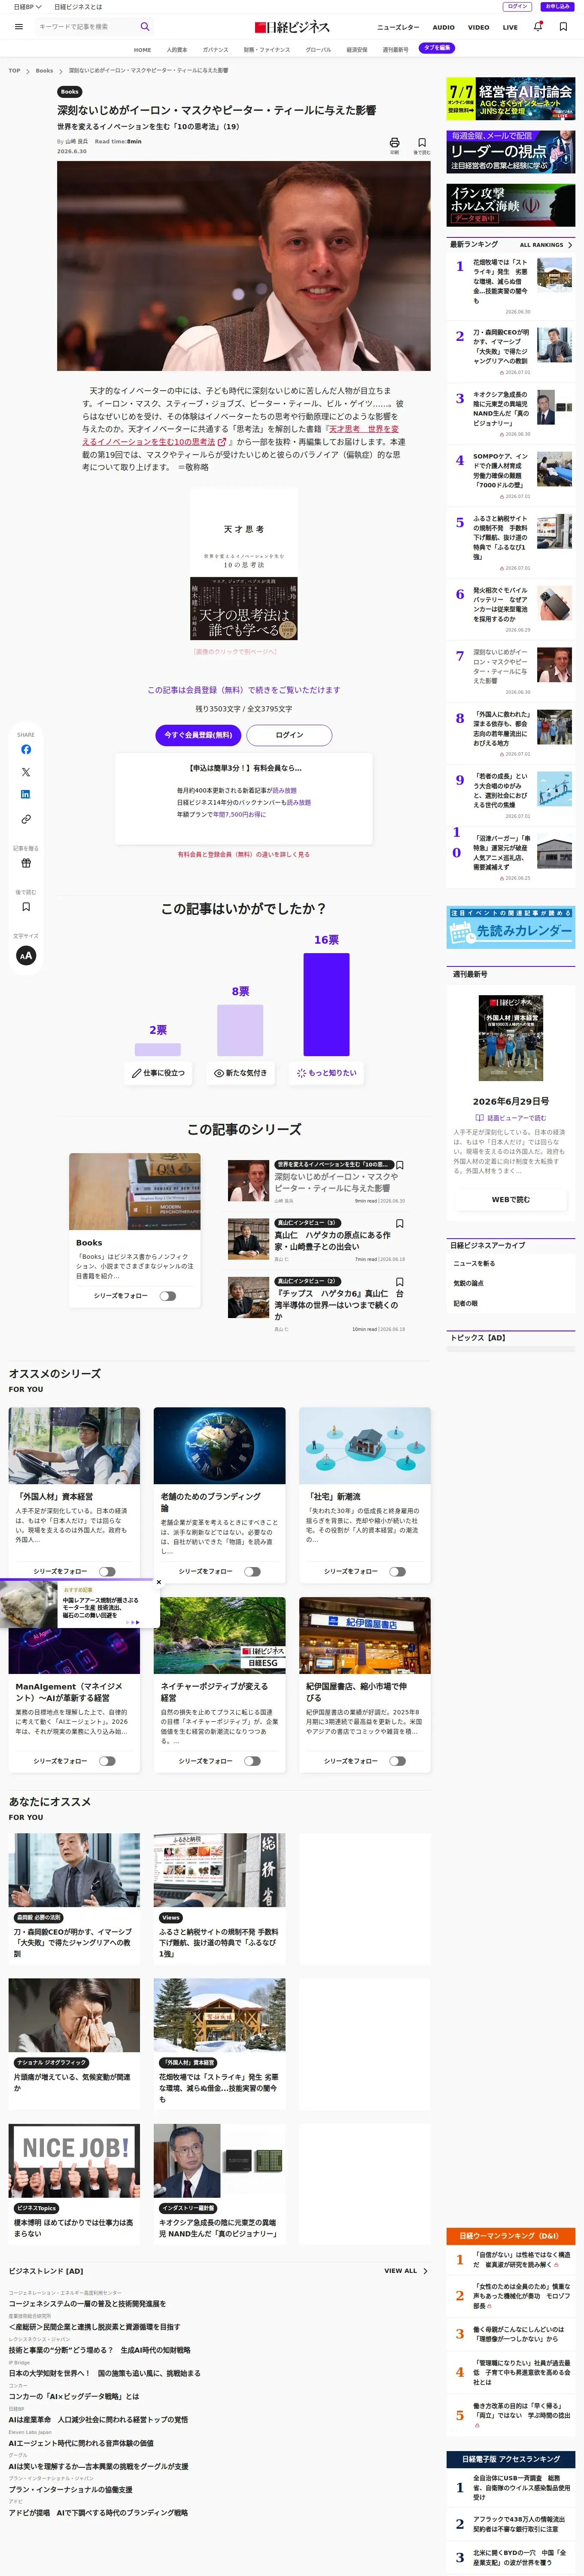Screen dimensions: 584x2576
Task: Open the AUDIO header link
Action: tap(444, 27)
